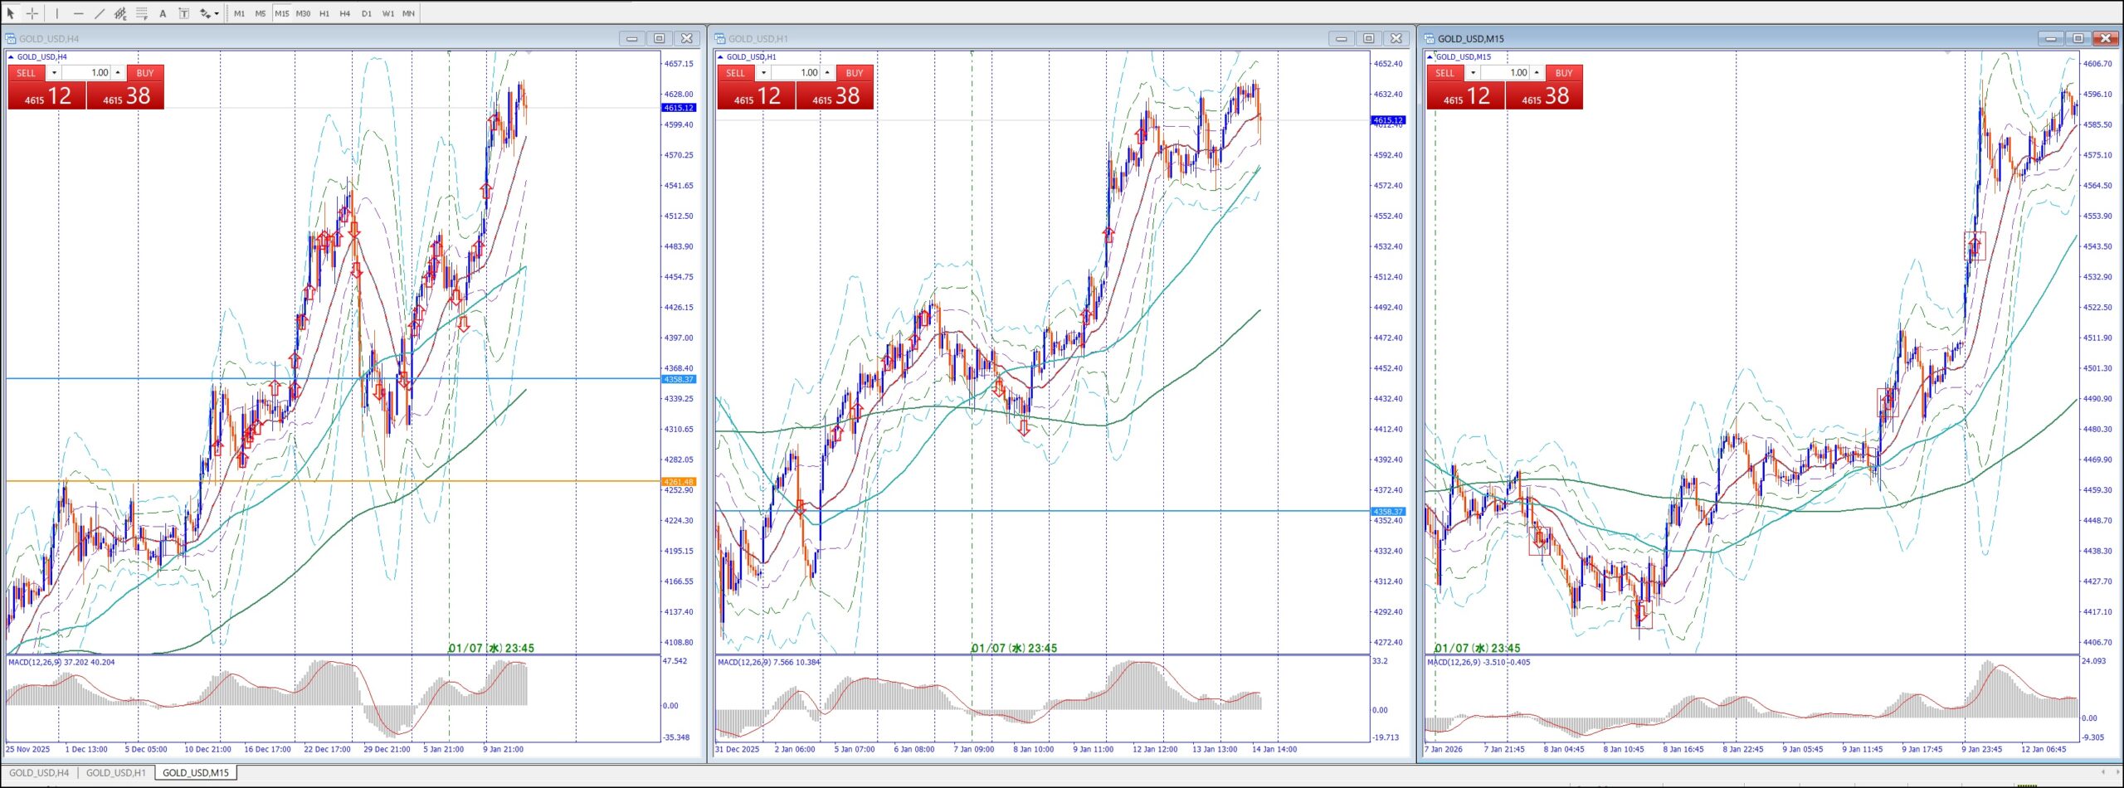2124x788 pixels.
Task: Switch to the GOLD_USD,H4 tab
Action: point(39,772)
